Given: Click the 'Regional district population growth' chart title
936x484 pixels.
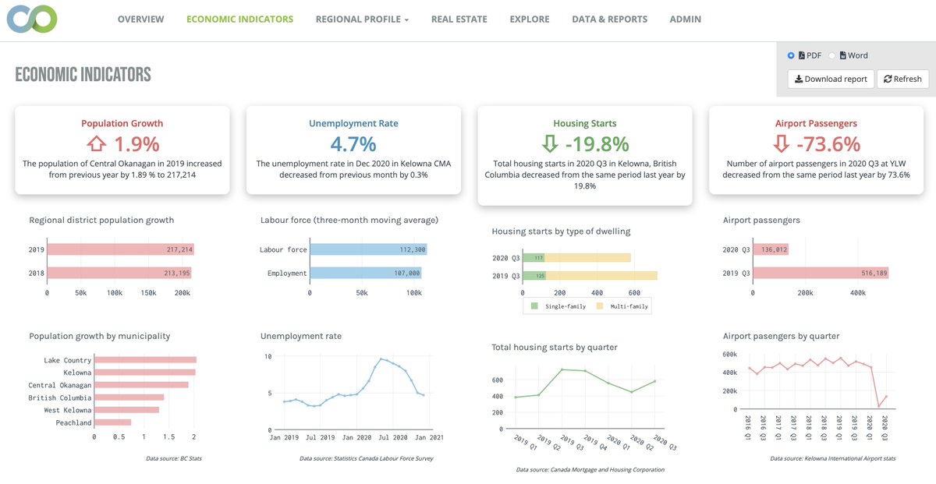Looking at the screenshot, I should 101,220.
